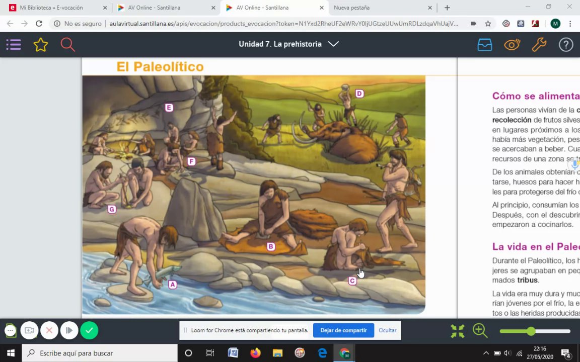Image resolution: width=580 pixels, height=362 pixels.
Task: Click the address bar URL
Action: [284, 24]
